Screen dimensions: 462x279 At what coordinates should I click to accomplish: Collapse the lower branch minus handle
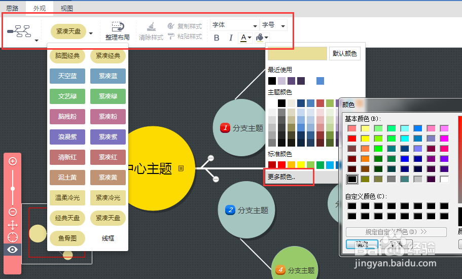click(x=216, y=179)
